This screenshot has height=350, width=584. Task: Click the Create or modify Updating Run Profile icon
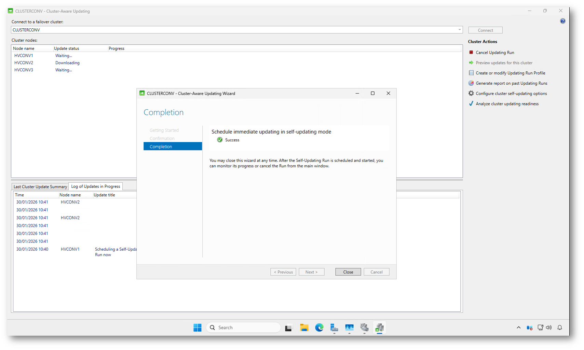coord(471,73)
